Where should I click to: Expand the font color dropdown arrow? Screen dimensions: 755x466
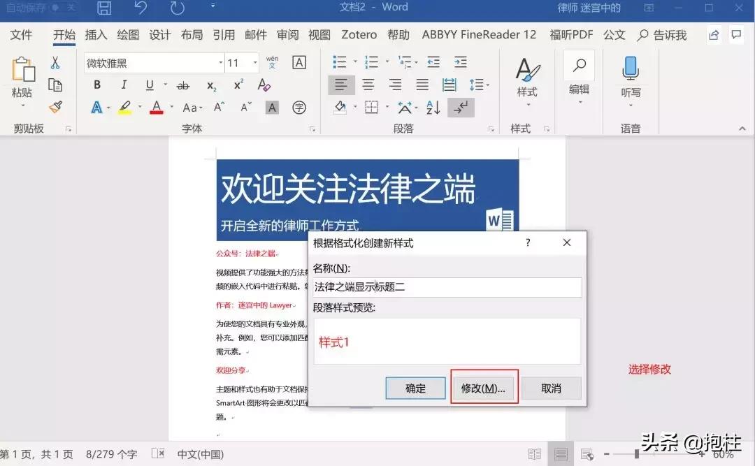(x=171, y=107)
